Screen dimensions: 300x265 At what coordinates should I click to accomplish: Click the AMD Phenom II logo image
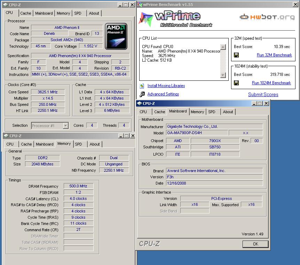click(116, 36)
